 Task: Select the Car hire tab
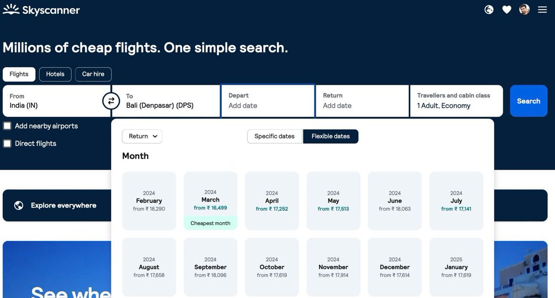click(93, 74)
